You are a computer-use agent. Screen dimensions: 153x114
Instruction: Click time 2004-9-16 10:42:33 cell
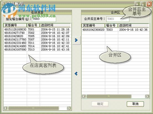[55, 43]
